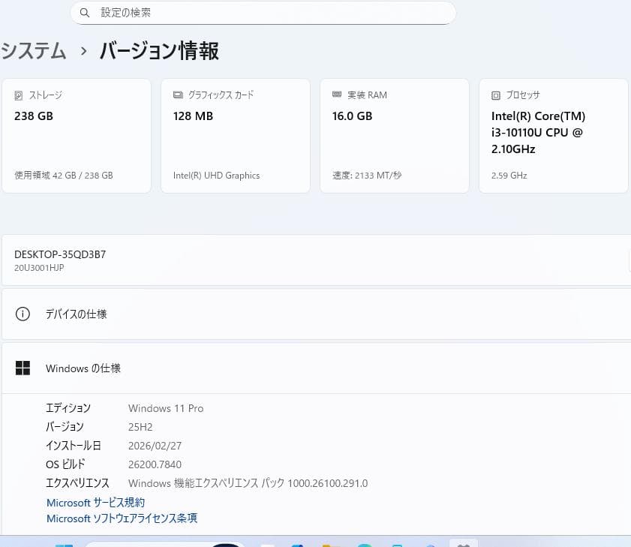Open the Microsoft サービス規約 link
This screenshot has height=547, width=631.
(x=96, y=503)
